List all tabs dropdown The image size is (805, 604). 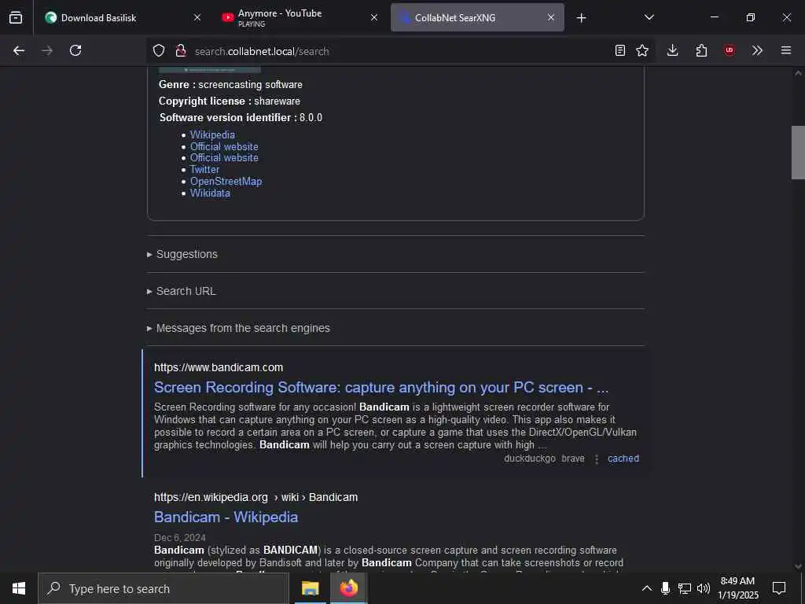click(x=649, y=18)
